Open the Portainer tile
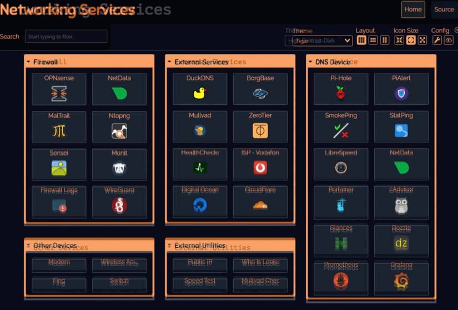 click(x=341, y=202)
